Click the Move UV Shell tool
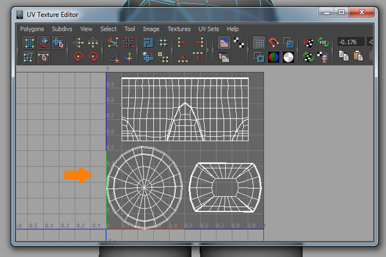This screenshot has height=257, width=386. tap(59, 43)
